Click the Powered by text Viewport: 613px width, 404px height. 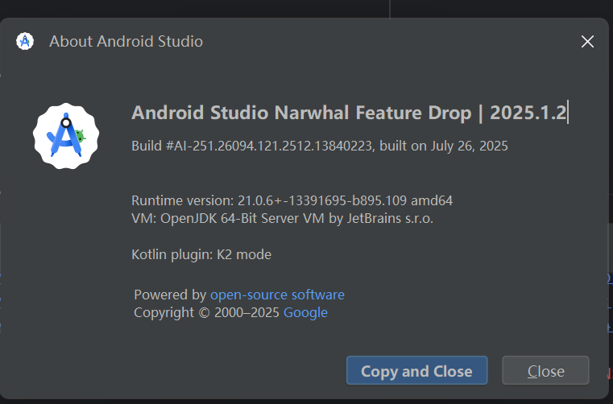tap(170, 295)
